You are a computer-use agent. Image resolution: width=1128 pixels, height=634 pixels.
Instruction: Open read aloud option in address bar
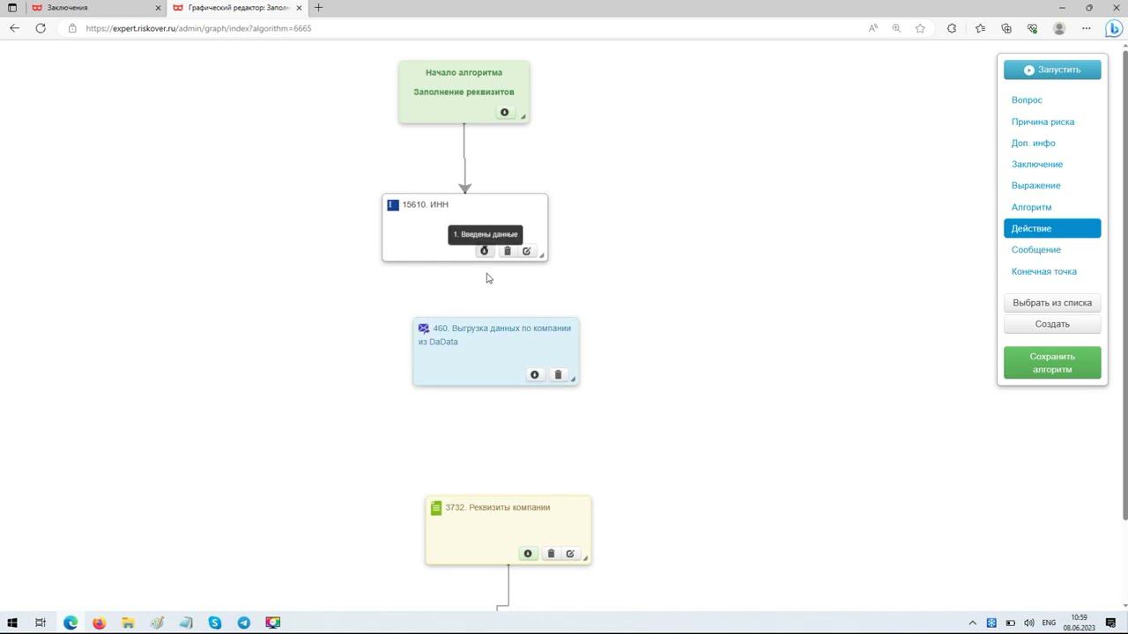pos(873,28)
